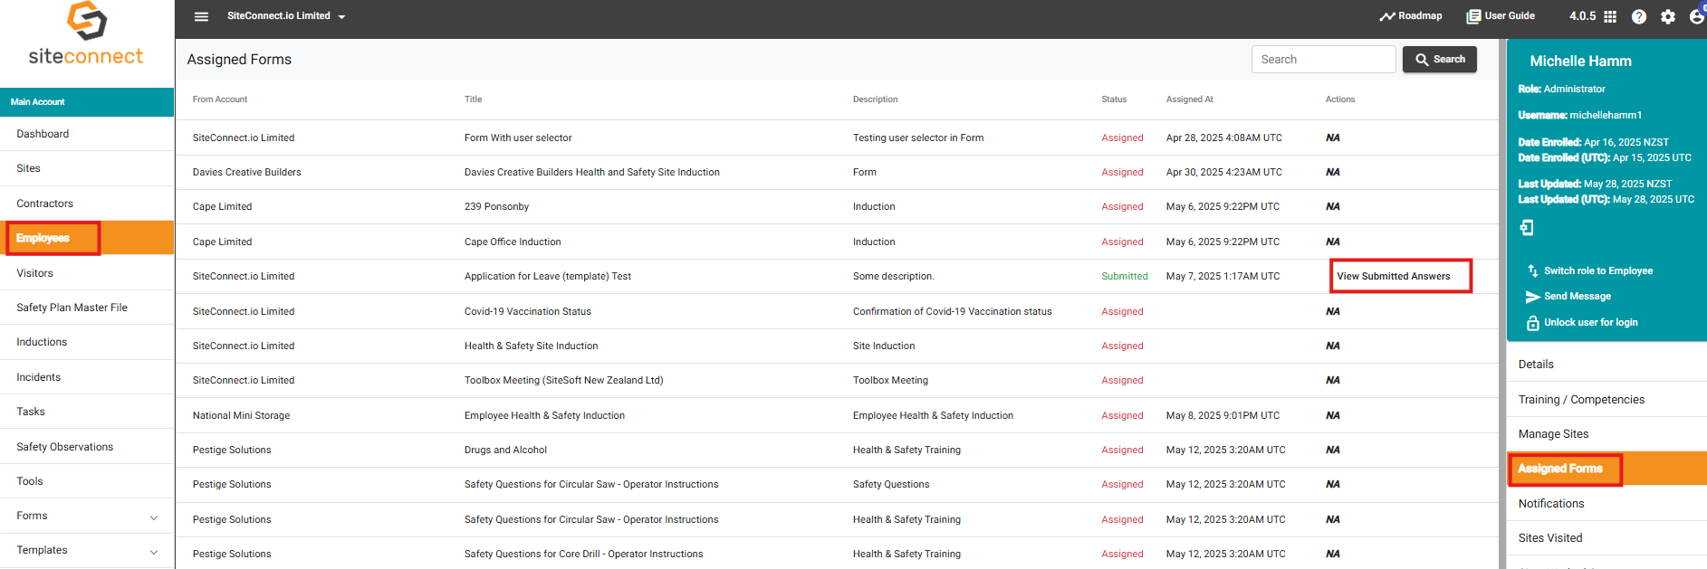Click the Main Account header
This screenshot has height=569, width=1707.
point(87,102)
